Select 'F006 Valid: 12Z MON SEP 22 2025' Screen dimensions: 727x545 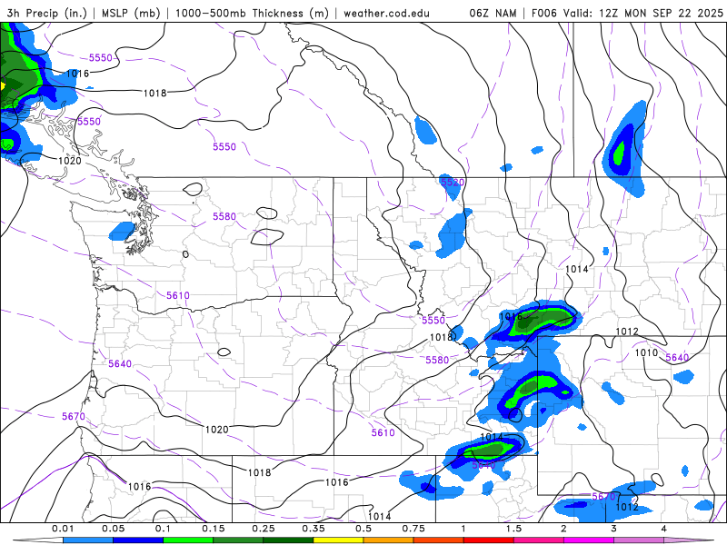(627, 13)
